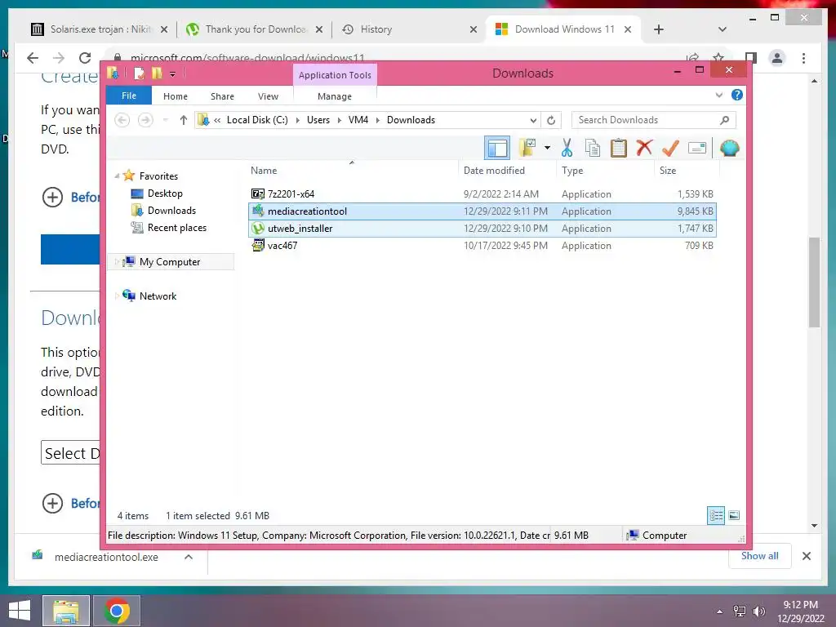Open Chrome three-dot menu
This screenshot has width=836, height=627.
pos(803,58)
